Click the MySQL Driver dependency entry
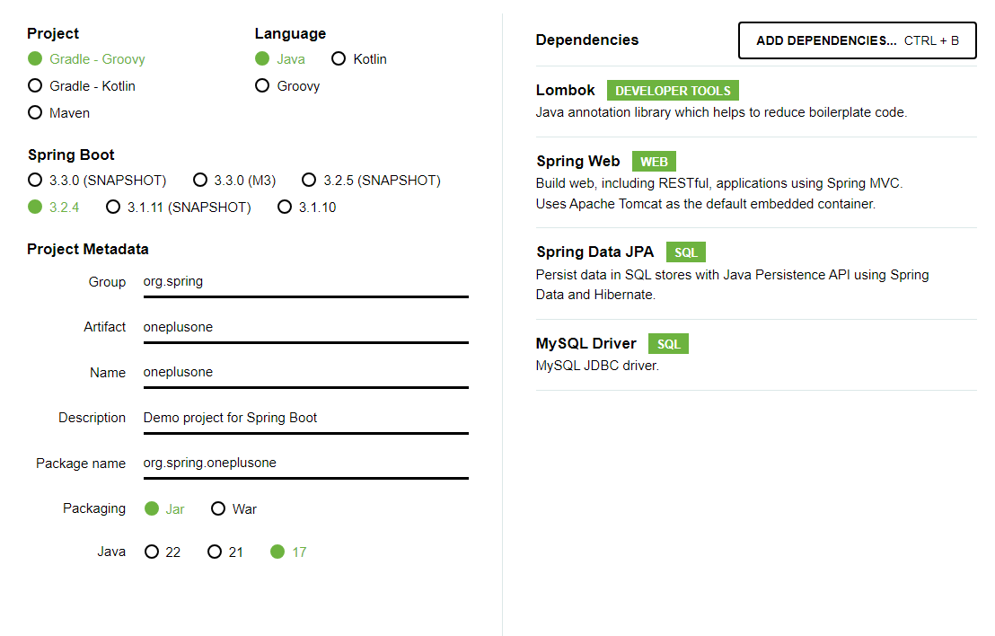This screenshot has width=995, height=636. [x=756, y=355]
